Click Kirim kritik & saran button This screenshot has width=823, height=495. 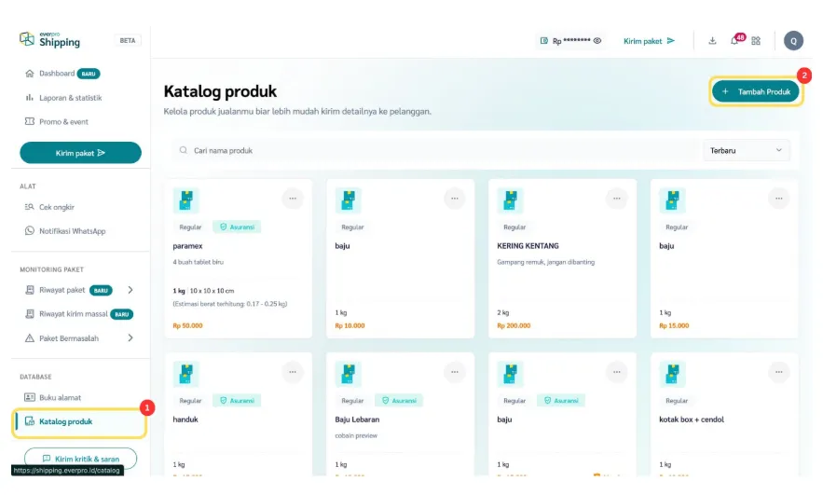point(80,459)
